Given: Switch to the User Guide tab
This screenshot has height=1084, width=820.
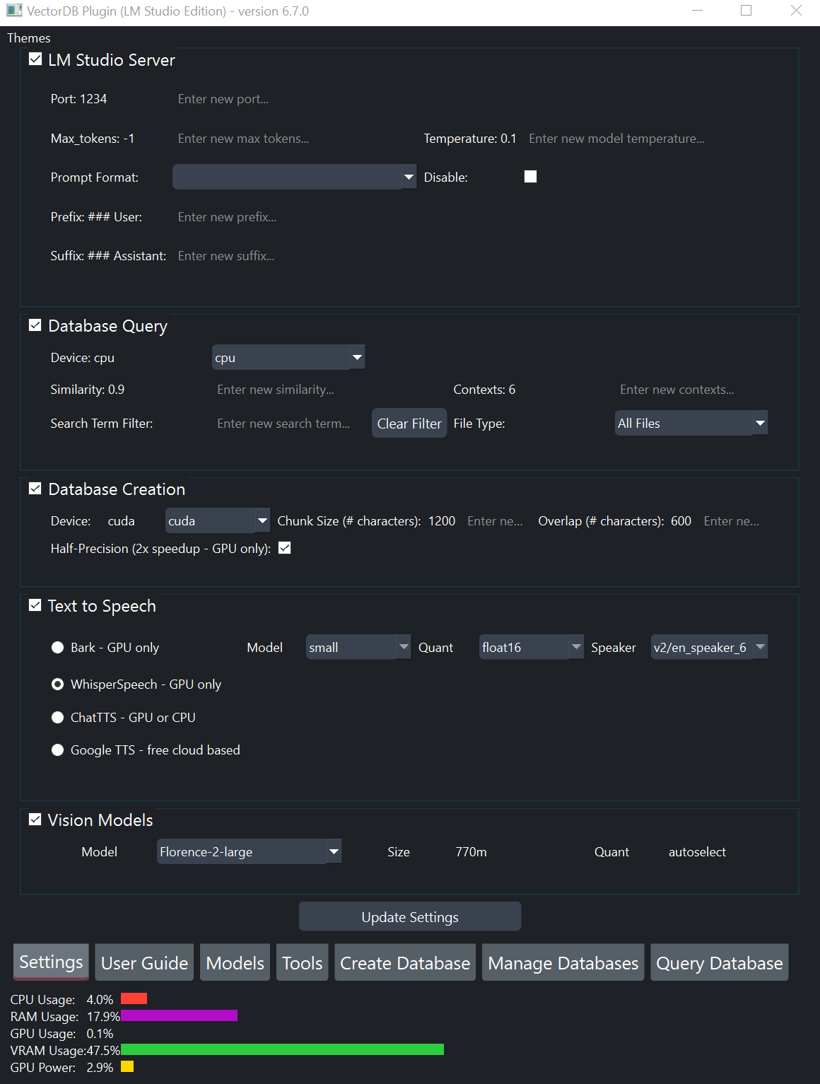Looking at the screenshot, I should coord(143,962).
